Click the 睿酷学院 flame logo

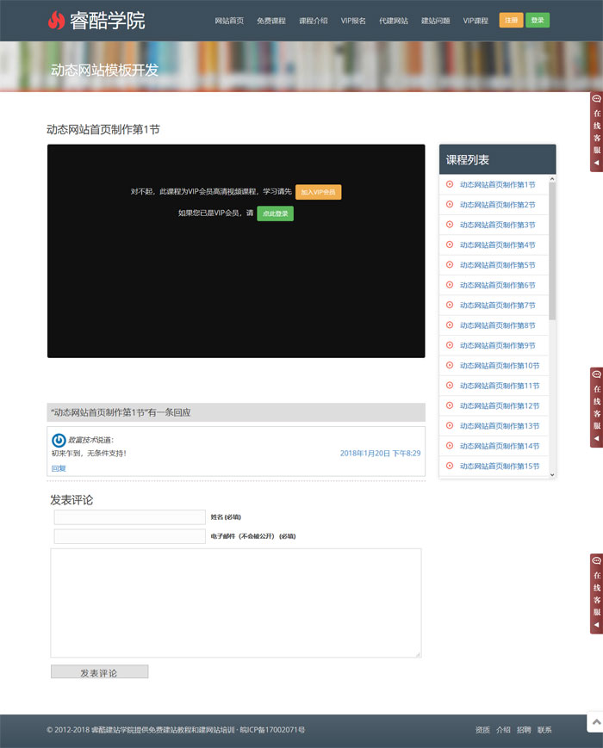pyautogui.click(x=56, y=20)
